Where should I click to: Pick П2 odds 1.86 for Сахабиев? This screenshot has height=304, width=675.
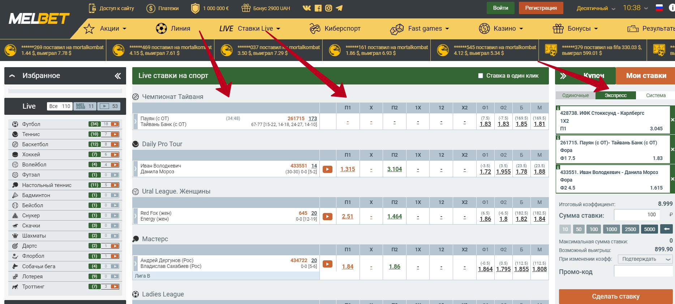click(x=395, y=266)
